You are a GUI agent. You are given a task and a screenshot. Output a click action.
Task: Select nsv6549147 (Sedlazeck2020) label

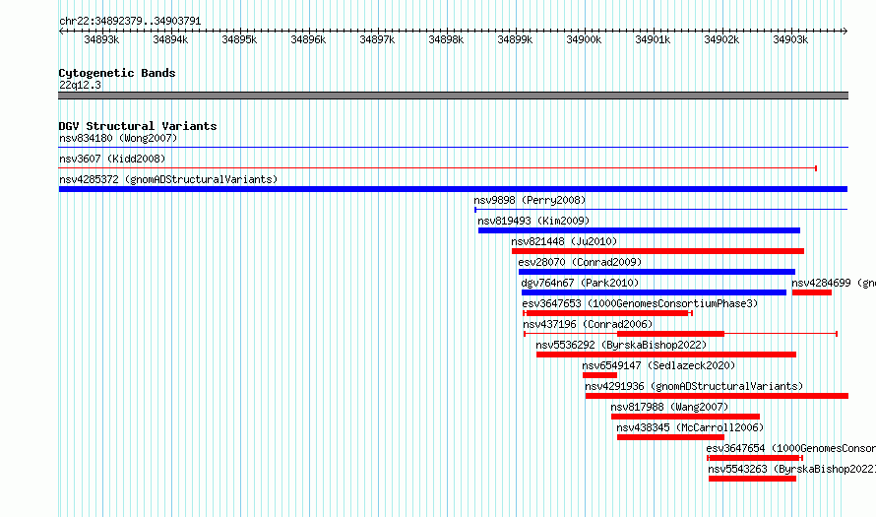point(658,365)
